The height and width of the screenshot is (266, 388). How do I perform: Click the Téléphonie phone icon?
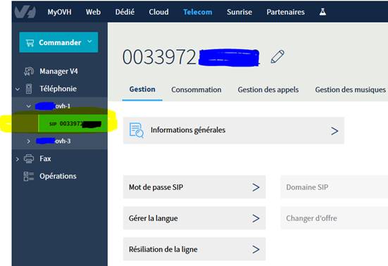tap(29, 89)
